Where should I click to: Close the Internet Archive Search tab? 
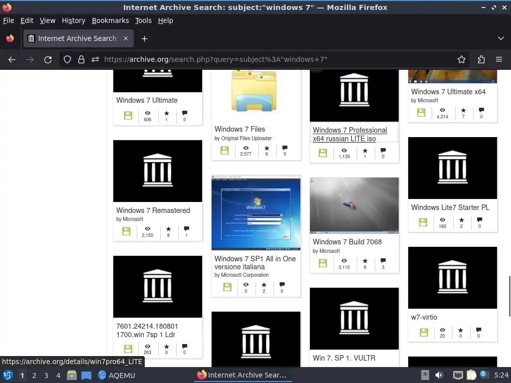point(125,38)
